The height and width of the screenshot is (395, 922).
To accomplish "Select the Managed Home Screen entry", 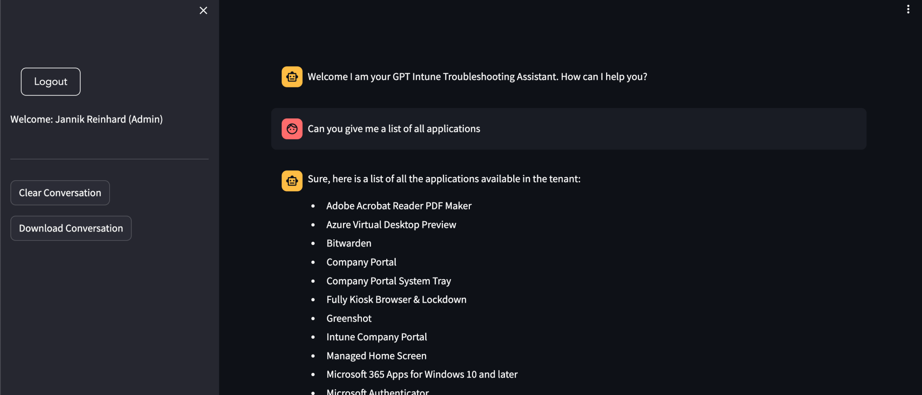I will [x=376, y=355].
